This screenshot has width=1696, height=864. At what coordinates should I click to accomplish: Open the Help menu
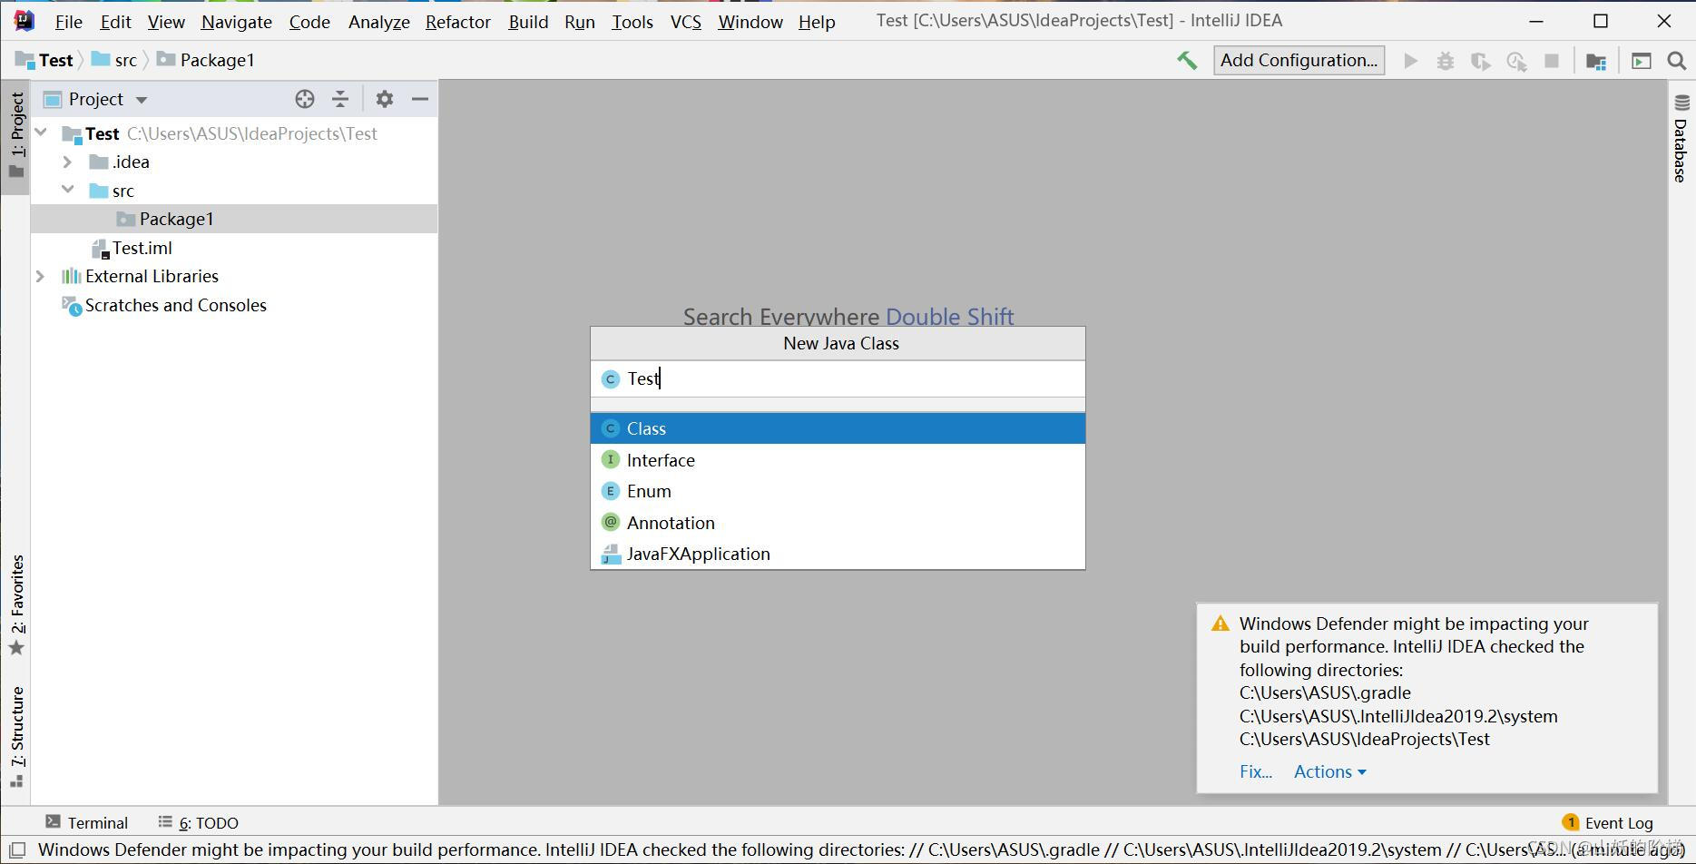(817, 22)
